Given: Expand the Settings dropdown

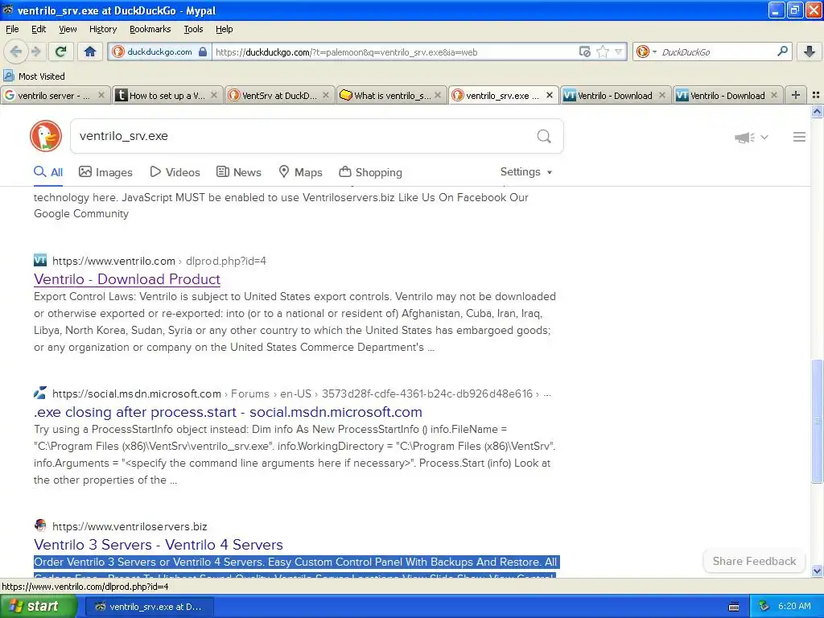Looking at the screenshot, I should (526, 172).
